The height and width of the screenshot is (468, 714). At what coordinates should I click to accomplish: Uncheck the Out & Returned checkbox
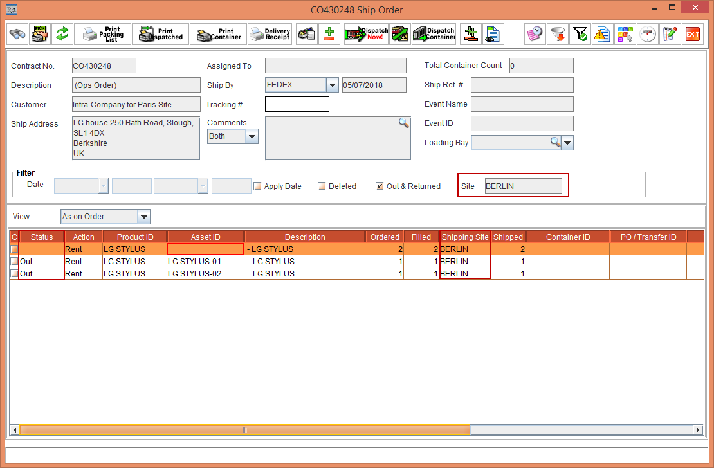click(380, 186)
